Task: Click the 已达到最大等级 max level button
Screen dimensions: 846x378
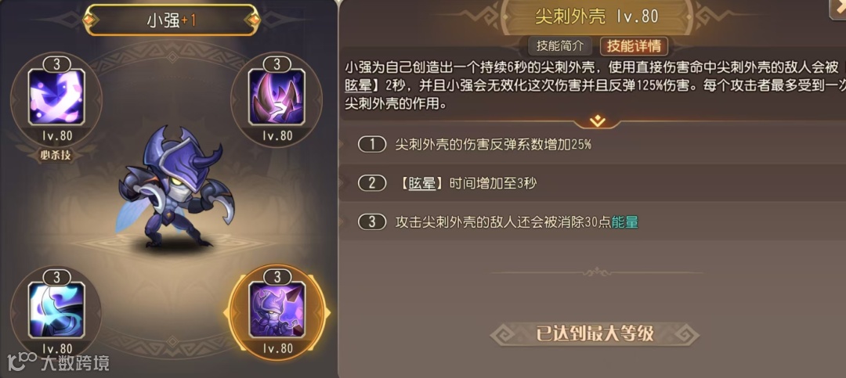Action: coord(595,334)
